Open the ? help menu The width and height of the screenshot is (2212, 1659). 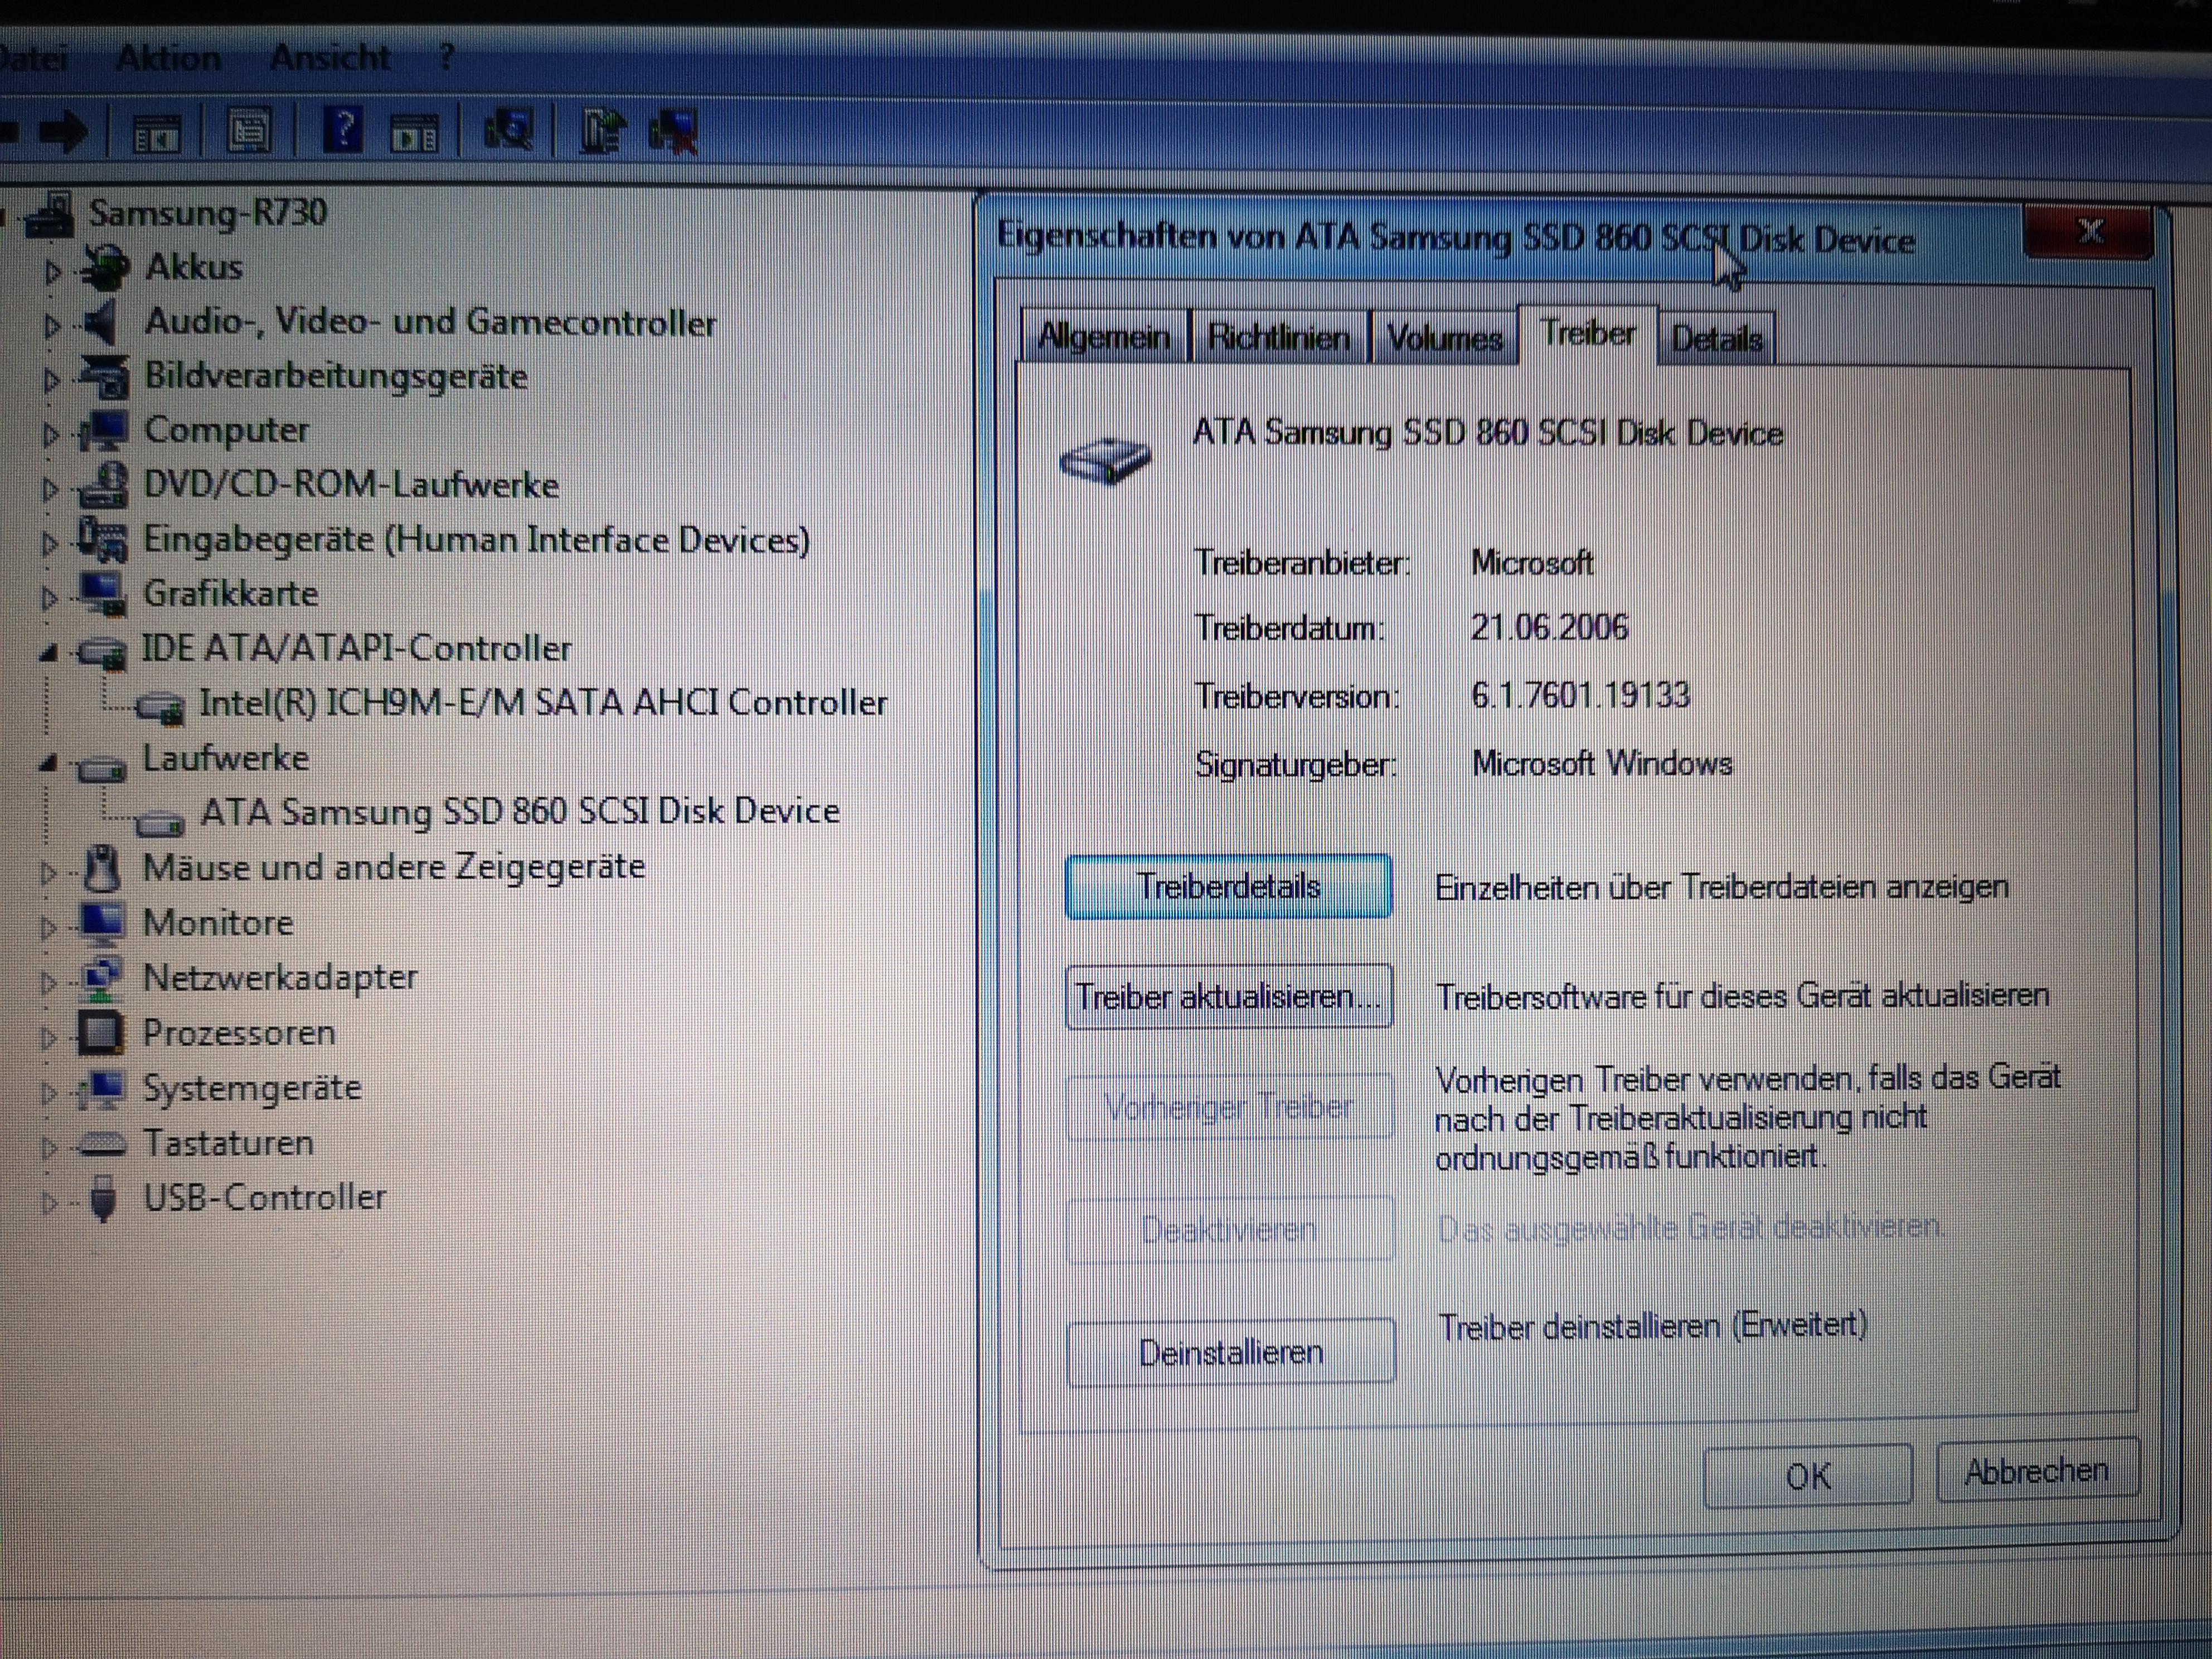(446, 57)
